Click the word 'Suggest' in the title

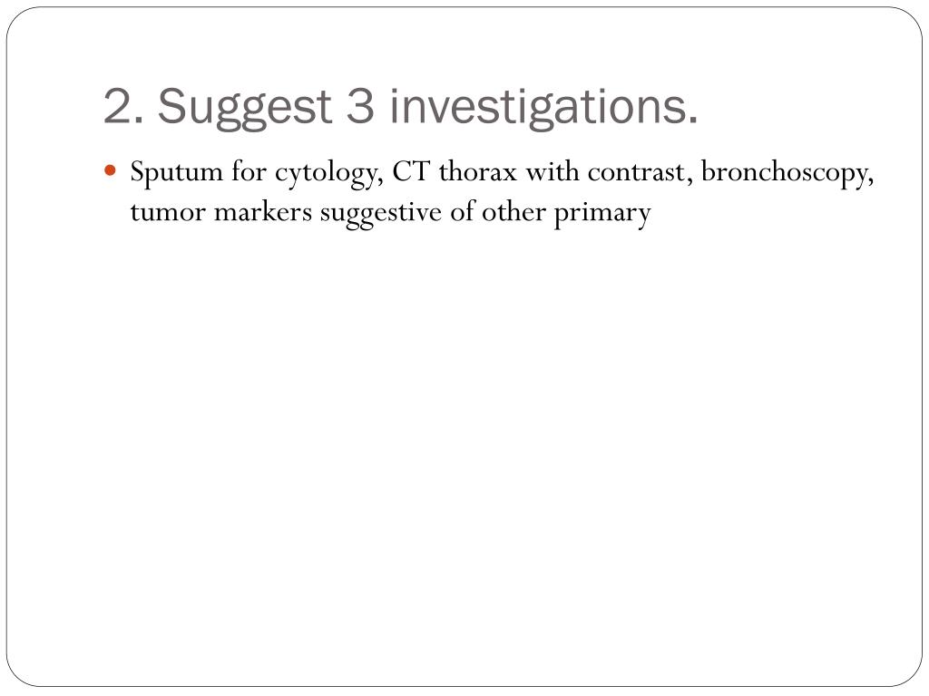point(244,109)
